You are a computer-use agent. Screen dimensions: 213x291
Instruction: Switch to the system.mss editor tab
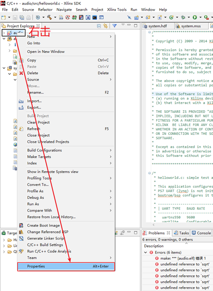(x=191, y=26)
